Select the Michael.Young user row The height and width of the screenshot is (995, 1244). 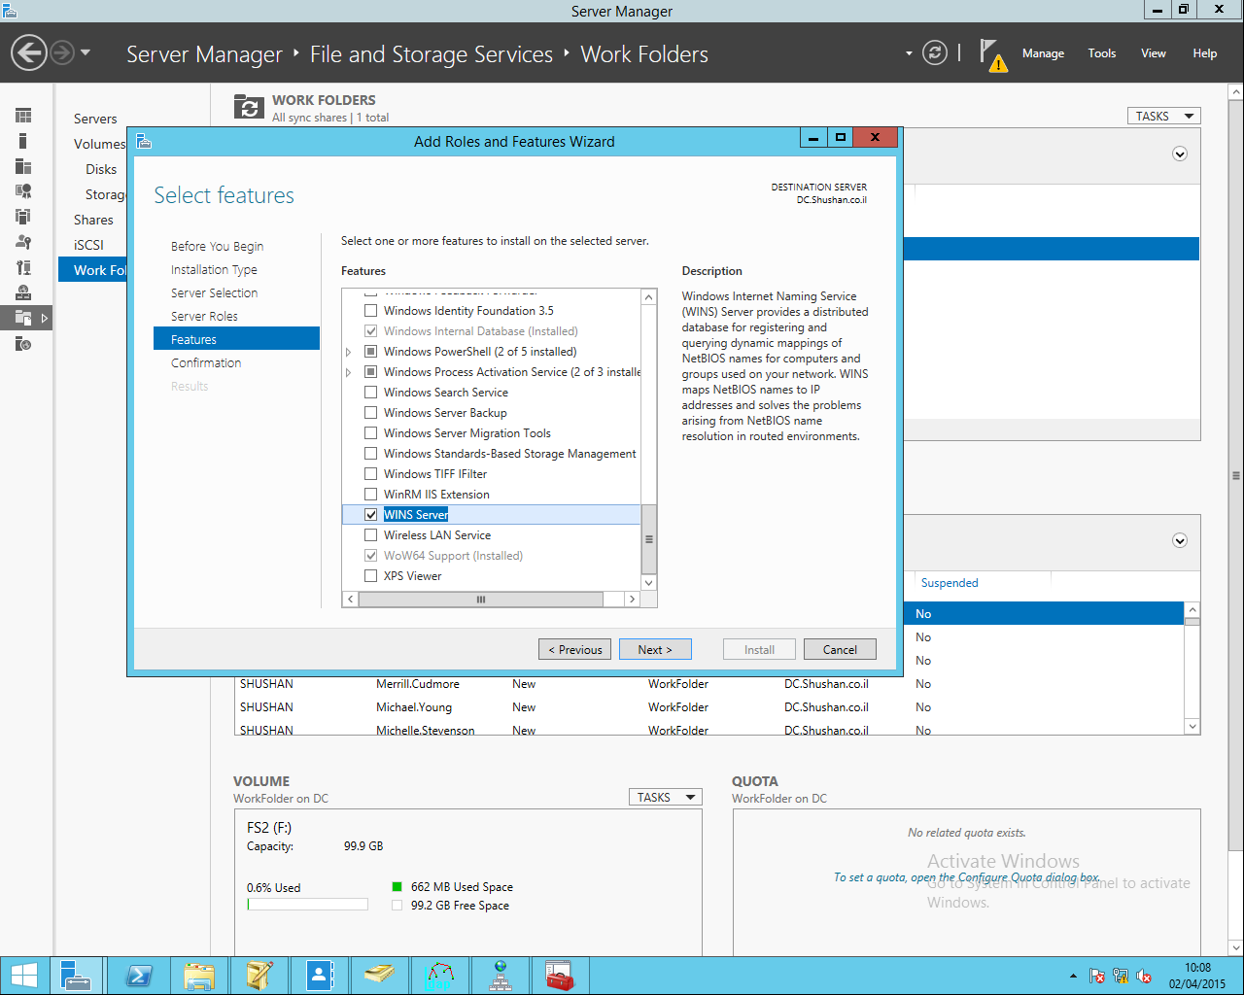click(x=709, y=707)
